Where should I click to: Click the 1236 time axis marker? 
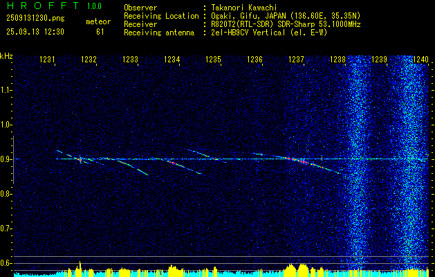point(255,59)
